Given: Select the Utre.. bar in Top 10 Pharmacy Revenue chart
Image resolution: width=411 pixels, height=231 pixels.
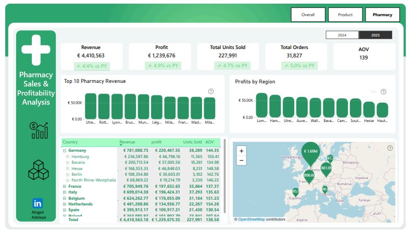Looking at the screenshot, I should [x=91, y=106].
